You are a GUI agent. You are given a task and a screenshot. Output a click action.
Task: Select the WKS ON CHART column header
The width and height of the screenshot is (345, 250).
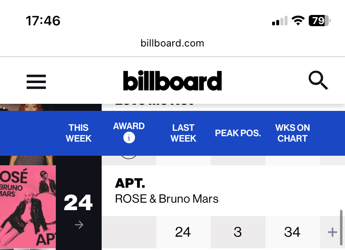pos(292,133)
